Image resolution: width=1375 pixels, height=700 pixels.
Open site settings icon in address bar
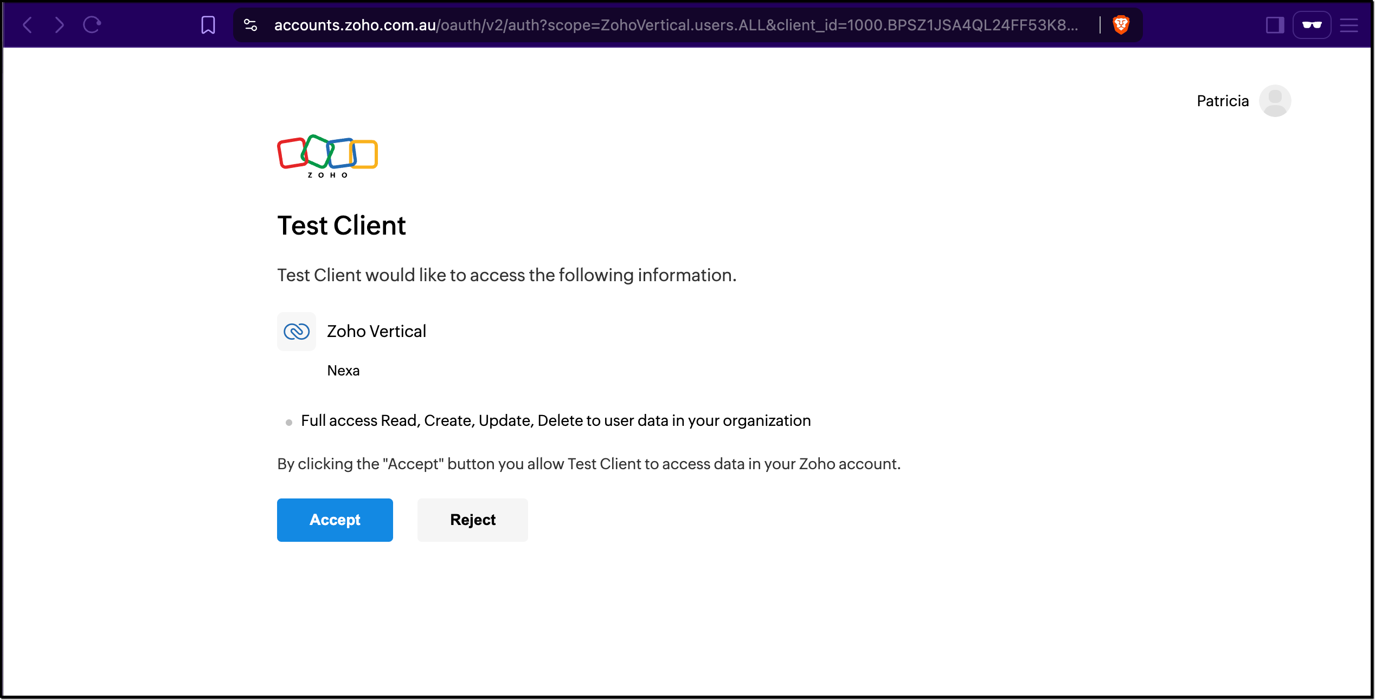(x=250, y=25)
